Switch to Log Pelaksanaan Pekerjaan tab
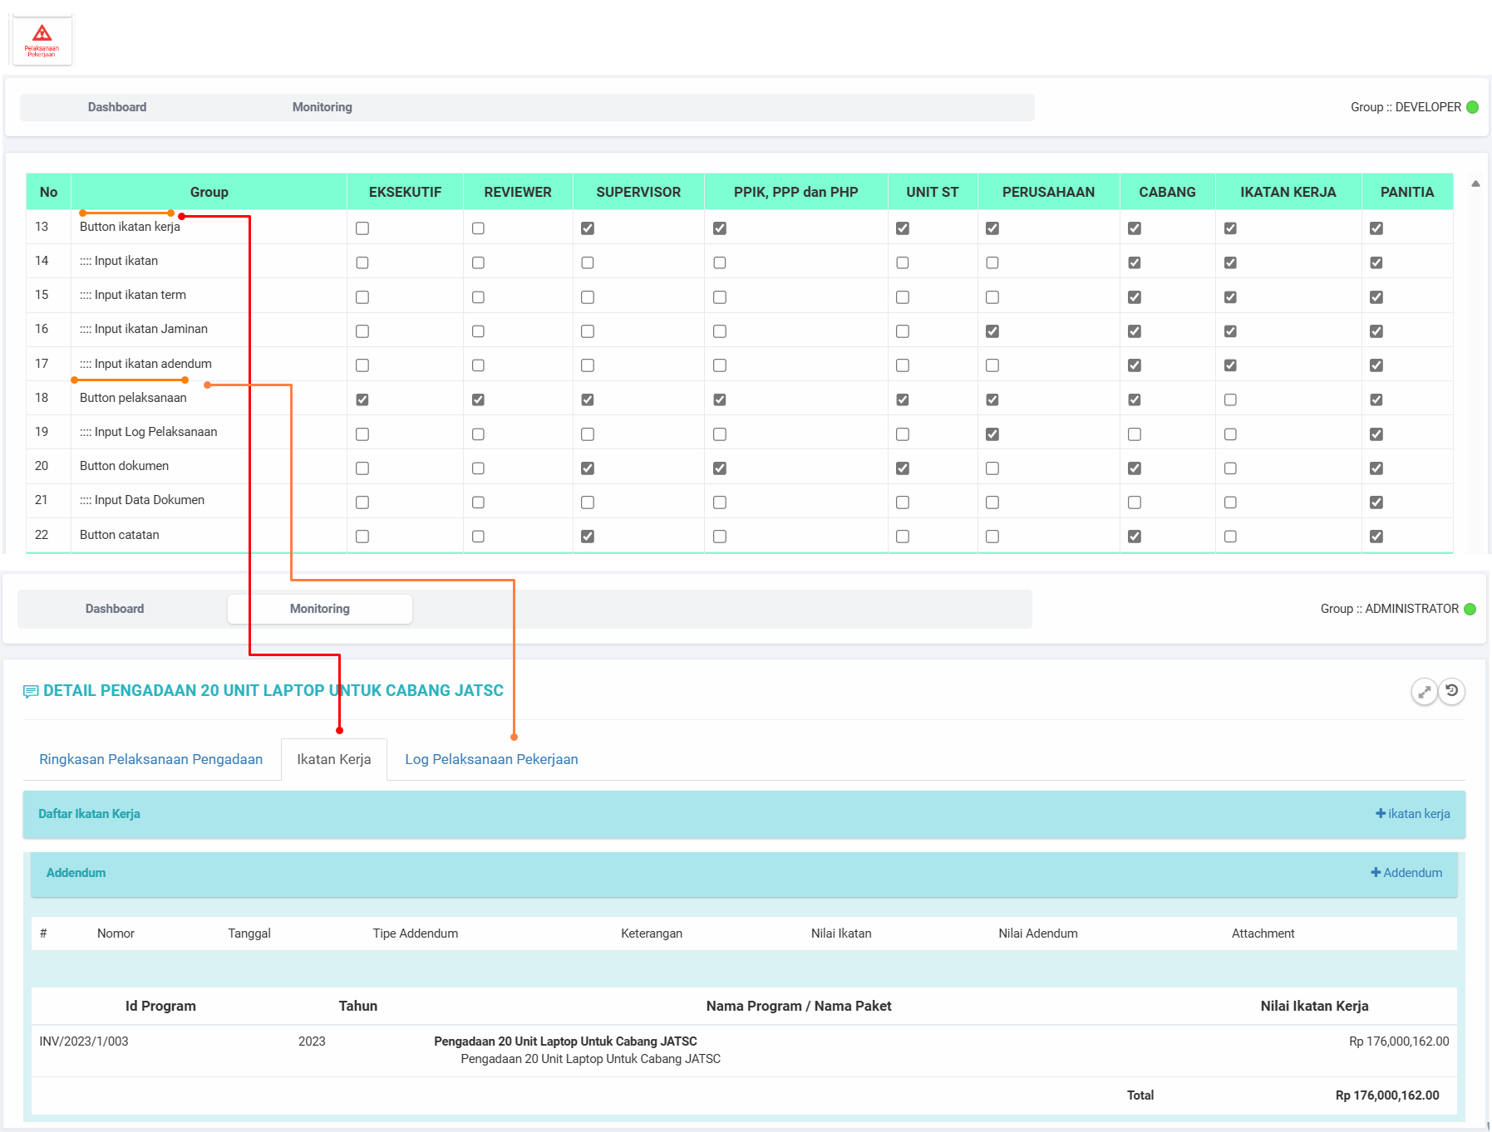Screen dimensions: 1492x1132 click(491, 759)
